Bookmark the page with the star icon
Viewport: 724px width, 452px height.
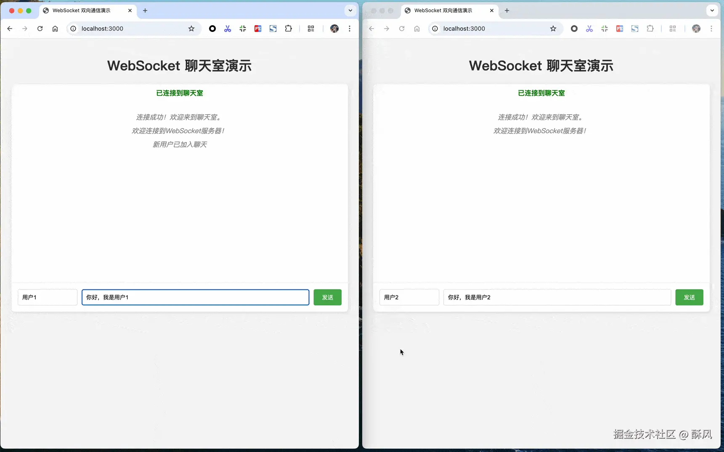[x=191, y=29]
